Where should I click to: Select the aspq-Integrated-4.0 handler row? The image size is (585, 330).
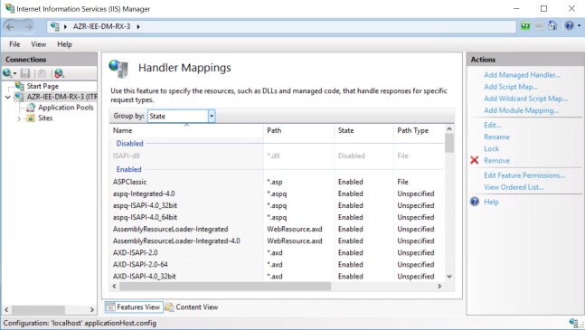[x=277, y=193]
